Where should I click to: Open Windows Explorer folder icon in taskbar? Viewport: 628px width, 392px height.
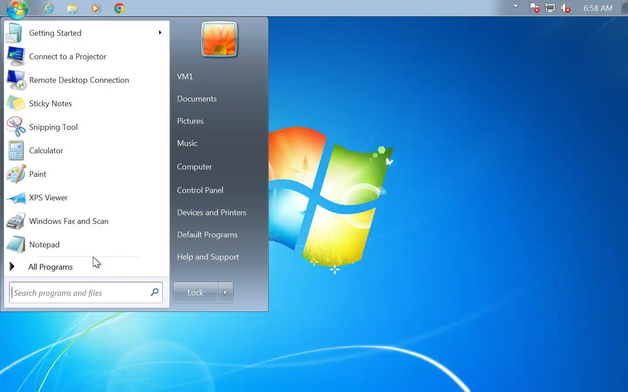[72, 8]
